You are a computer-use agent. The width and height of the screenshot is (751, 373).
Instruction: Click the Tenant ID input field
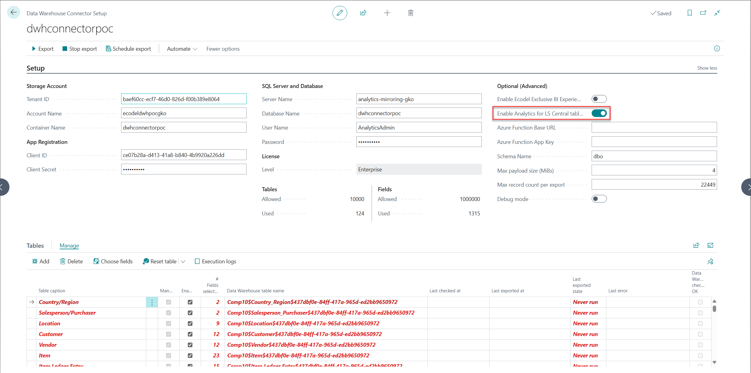[184, 99]
